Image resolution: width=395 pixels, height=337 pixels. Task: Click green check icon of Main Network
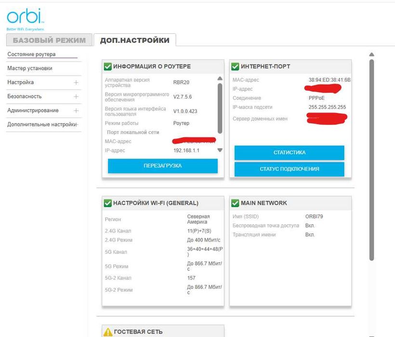coord(235,203)
